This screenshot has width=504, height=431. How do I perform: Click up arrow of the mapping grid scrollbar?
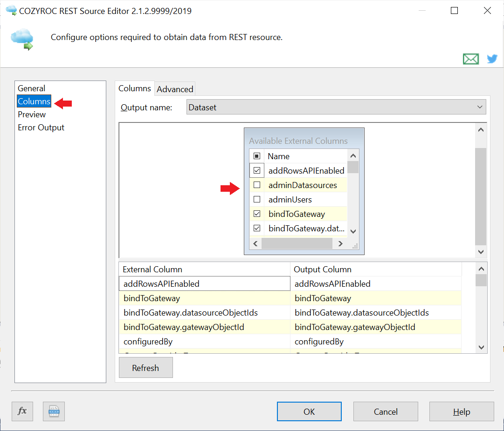pos(481,269)
